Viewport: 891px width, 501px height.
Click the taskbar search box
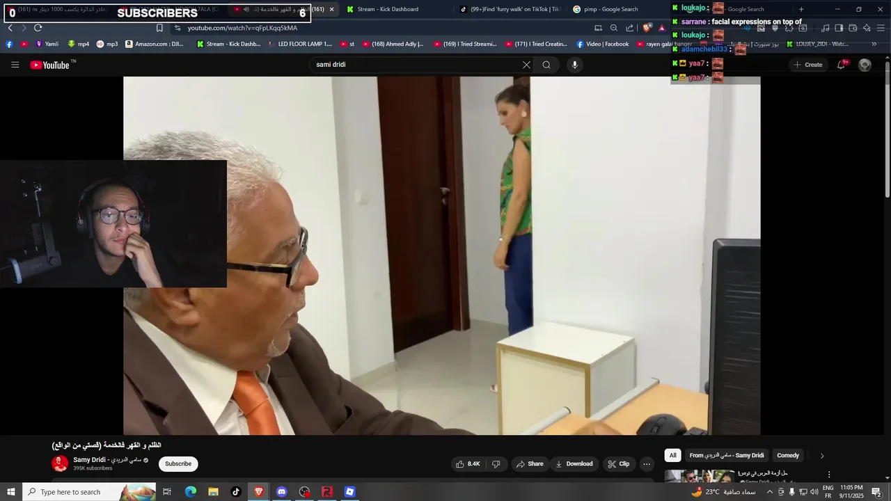tap(88, 492)
